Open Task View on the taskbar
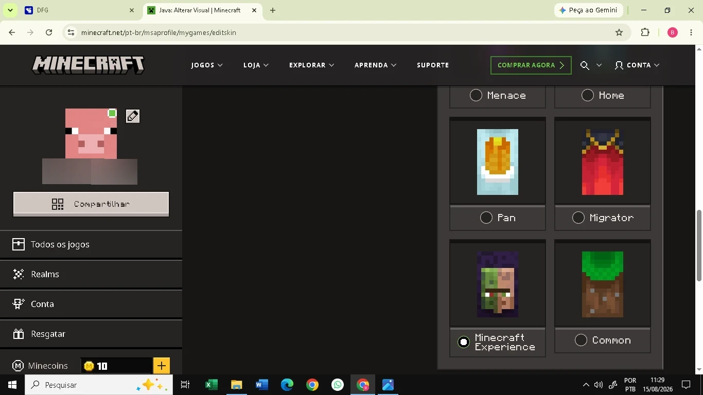This screenshot has width=703, height=395. pyautogui.click(x=185, y=385)
